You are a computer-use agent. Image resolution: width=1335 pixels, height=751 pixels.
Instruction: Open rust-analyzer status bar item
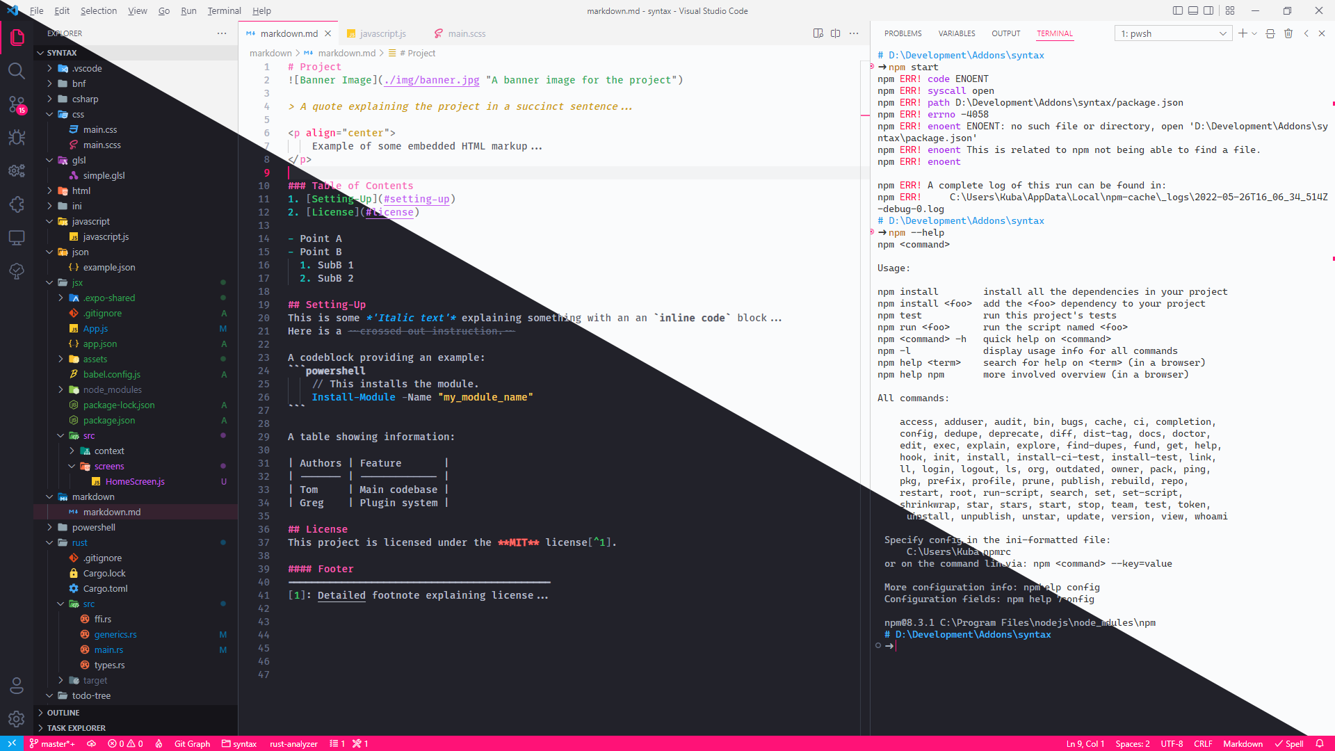pyautogui.click(x=293, y=743)
